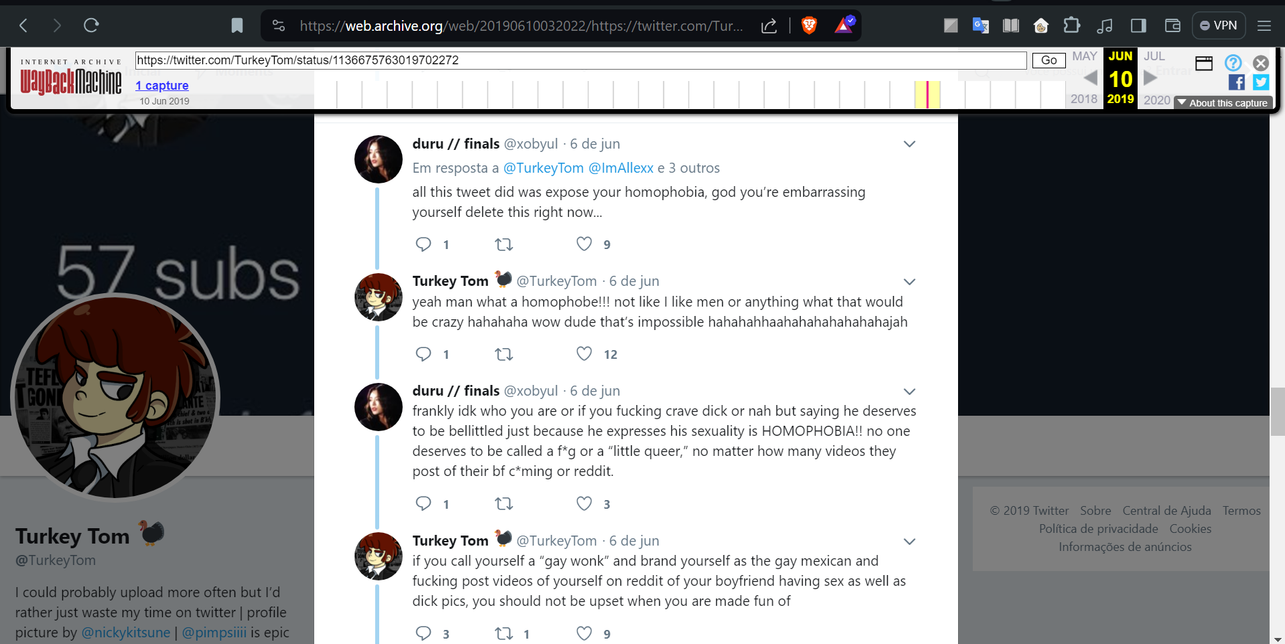The height and width of the screenshot is (644, 1285).
Task: Expand About this capture dropdown
Action: [x=1223, y=103]
